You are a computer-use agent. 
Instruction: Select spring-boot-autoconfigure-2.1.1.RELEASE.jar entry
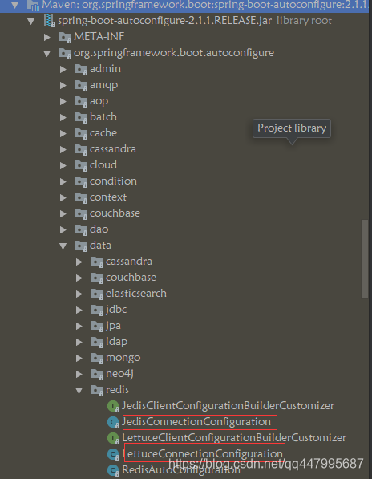[165, 21]
